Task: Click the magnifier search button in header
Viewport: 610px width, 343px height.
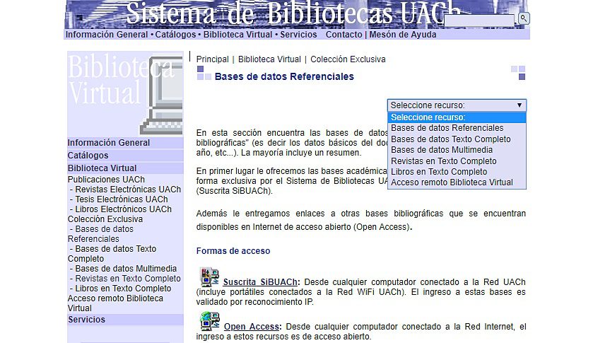Action: [524, 18]
